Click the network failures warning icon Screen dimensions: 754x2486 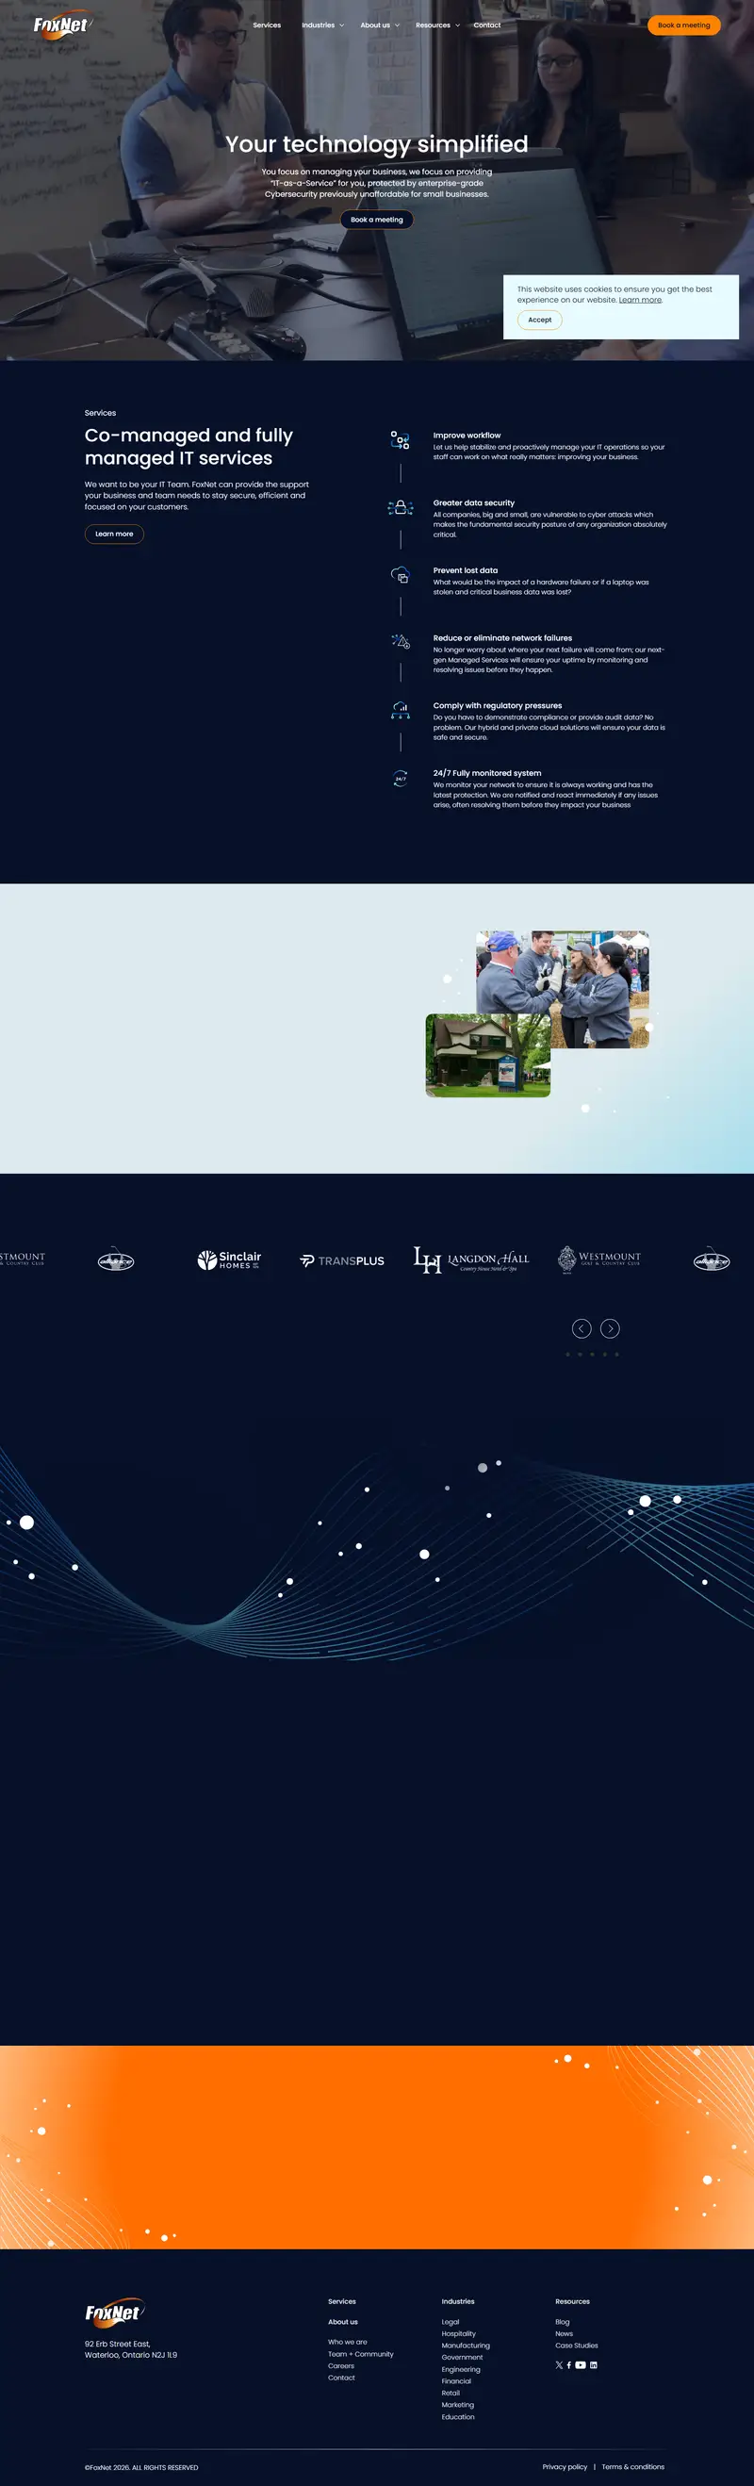coord(400,642)
